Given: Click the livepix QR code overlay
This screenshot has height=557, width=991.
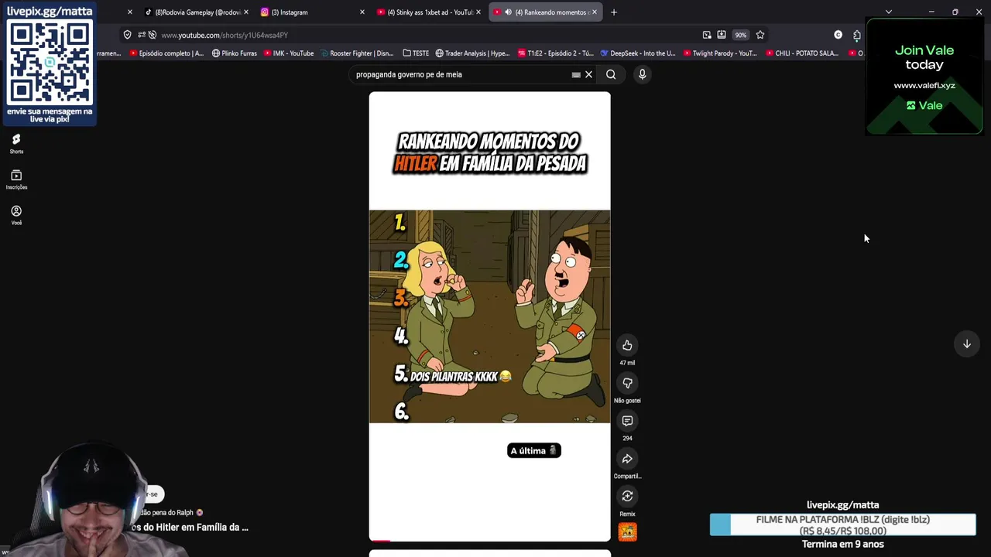Looking at the screenshot, I should pyautogui.click(x=50, y=63).
